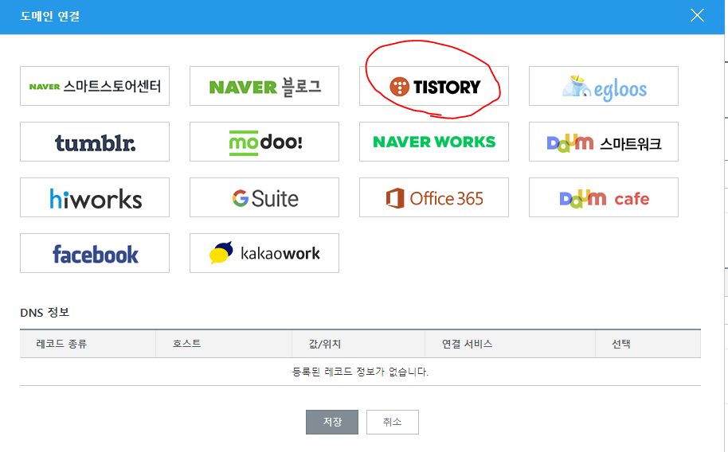Select the hiworks service tile

tap(95, 197)
